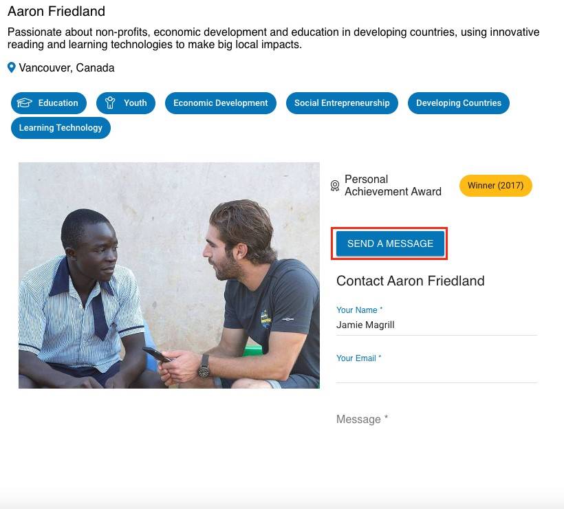Image resolution: width=564 pixels, height=509 pixels.
Task: Click the Youth tag's figure icon
Action: click(110, 103)
